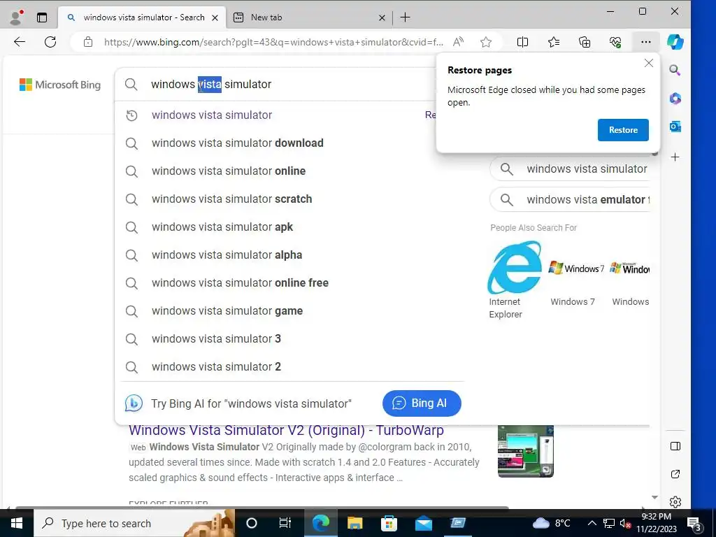Launch Bing AI chat button
716x537 pixels.
422,403
